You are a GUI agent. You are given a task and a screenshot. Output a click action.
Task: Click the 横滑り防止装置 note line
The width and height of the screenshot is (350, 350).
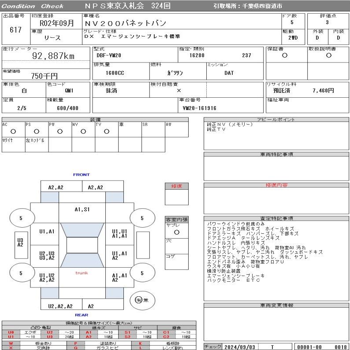224,271
